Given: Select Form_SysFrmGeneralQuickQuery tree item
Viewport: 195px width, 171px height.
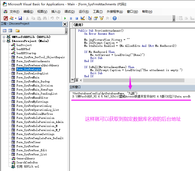Looking at the screenshot, I should point(38,65).
